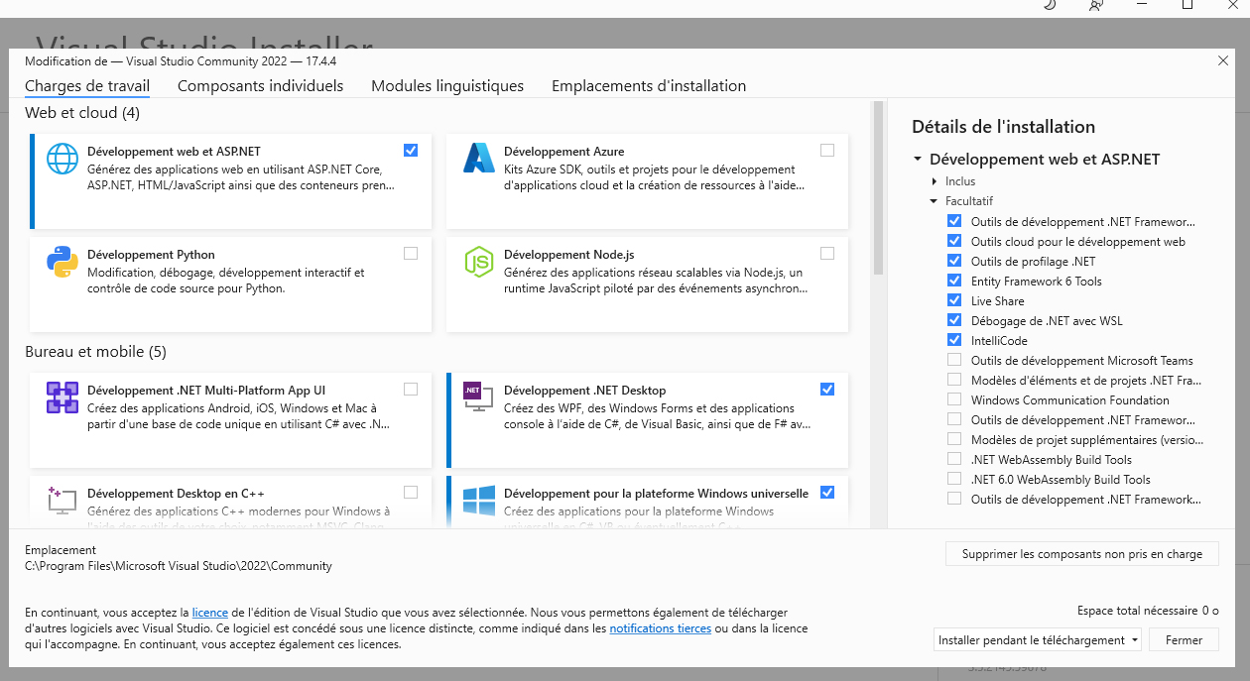This screenshot has height=681, width=1250.
Task: Check Modèles d'éléments et de projets .NET
Action: (x=954, y=380)
